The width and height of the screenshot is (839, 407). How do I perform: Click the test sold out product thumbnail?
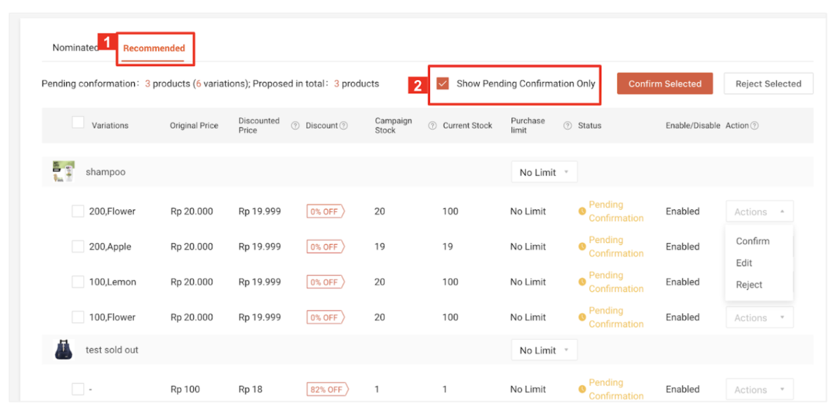[x=64, y=350]
